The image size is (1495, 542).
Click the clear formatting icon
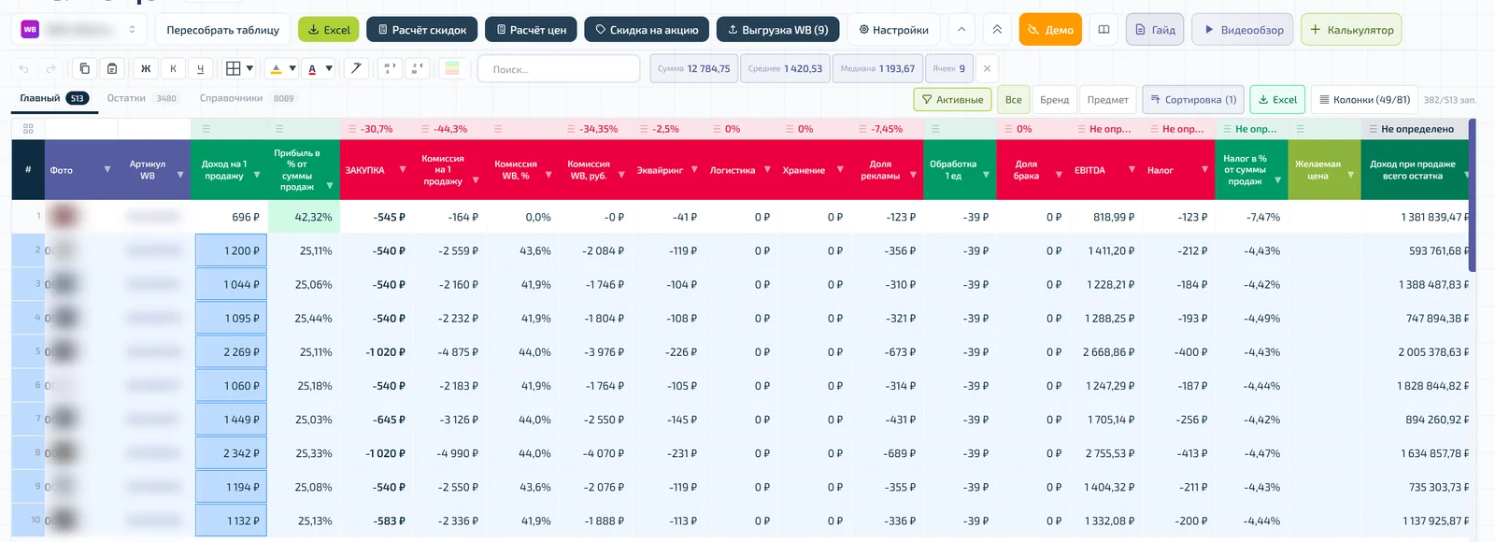[x=355, y=68]
